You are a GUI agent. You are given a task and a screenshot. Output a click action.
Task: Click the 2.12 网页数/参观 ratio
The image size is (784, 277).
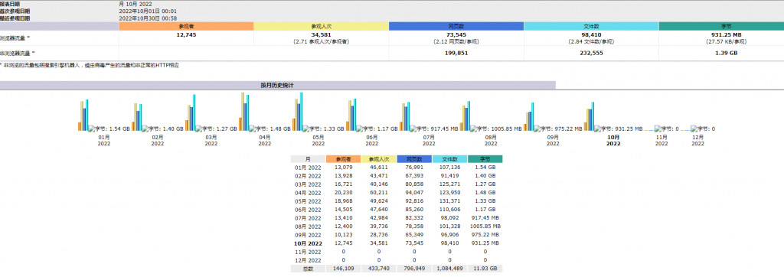[x=456, y=42]
